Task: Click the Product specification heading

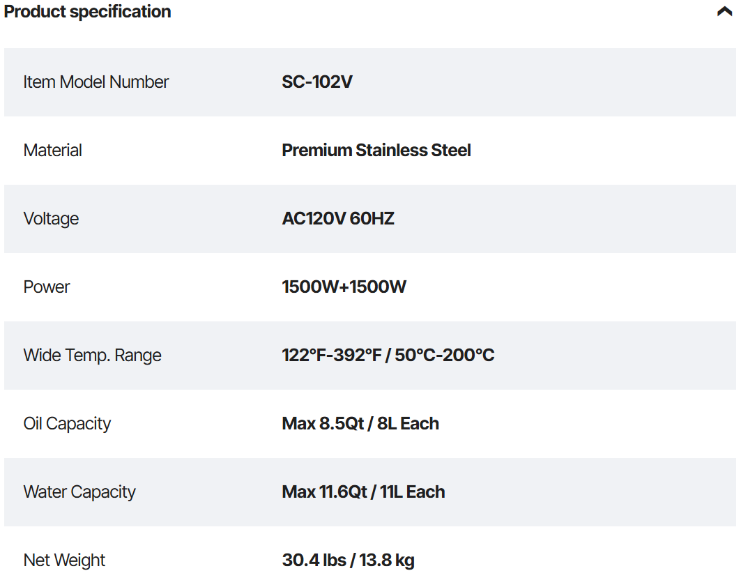Action: 88,12
